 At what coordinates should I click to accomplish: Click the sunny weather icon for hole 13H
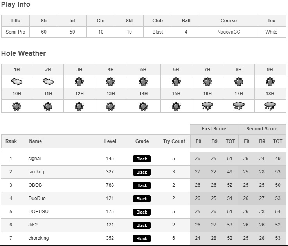111,106
